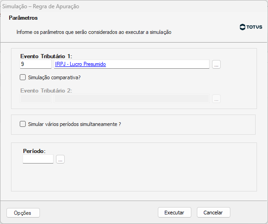Click the Período input field
Screen dimensions: 268x224
click(38, 159)
